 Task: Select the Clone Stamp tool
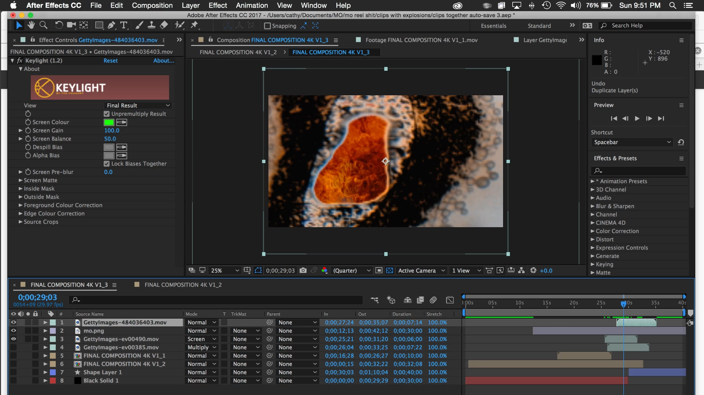(151, 25)
